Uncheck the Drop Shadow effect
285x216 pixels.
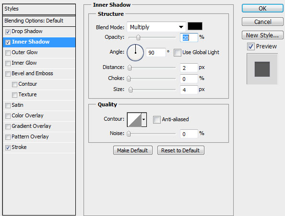[8, 32]
